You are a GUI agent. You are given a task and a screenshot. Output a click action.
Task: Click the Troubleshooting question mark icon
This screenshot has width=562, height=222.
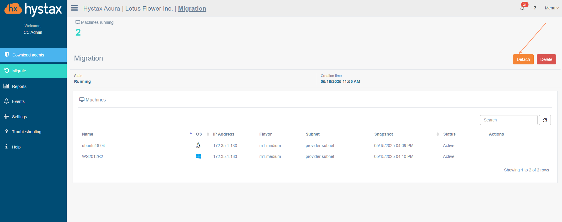coord(6,131)
